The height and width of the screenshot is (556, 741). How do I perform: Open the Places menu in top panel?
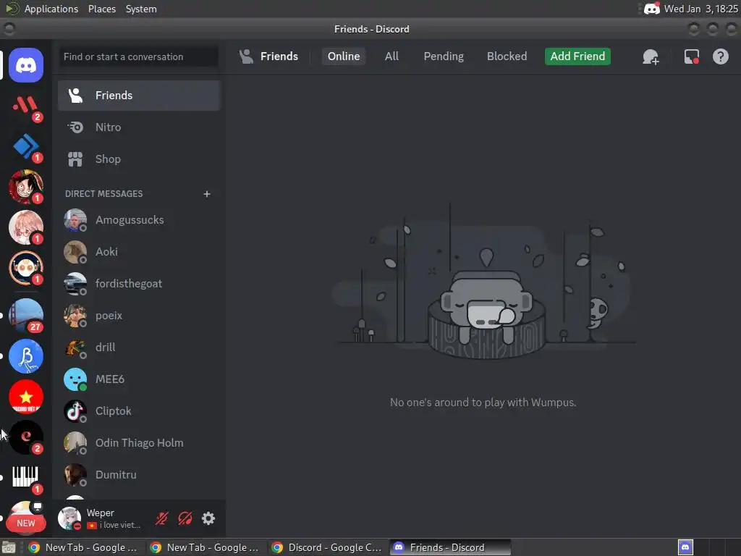tap(102, 9)
